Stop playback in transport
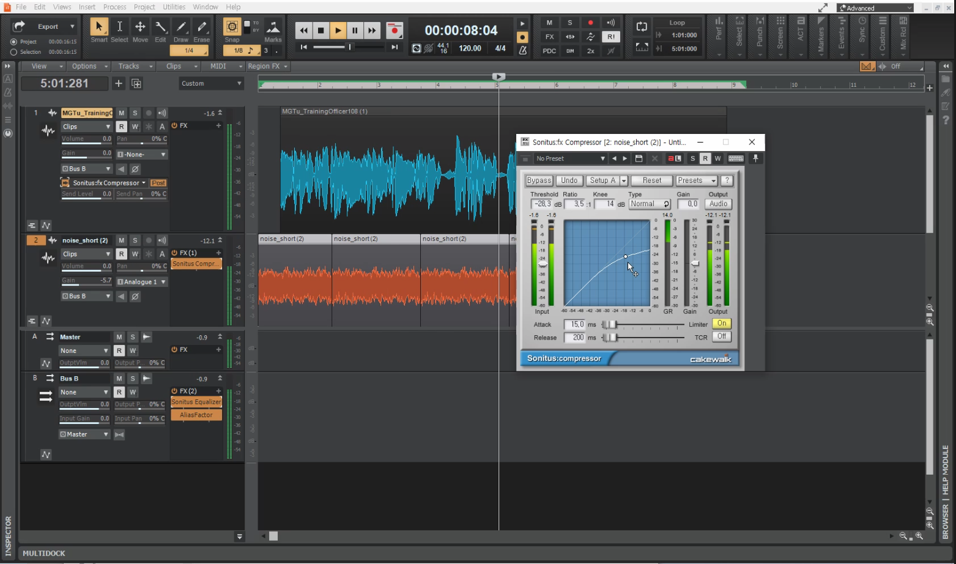The image size is (956, 564). coord(321,31)
